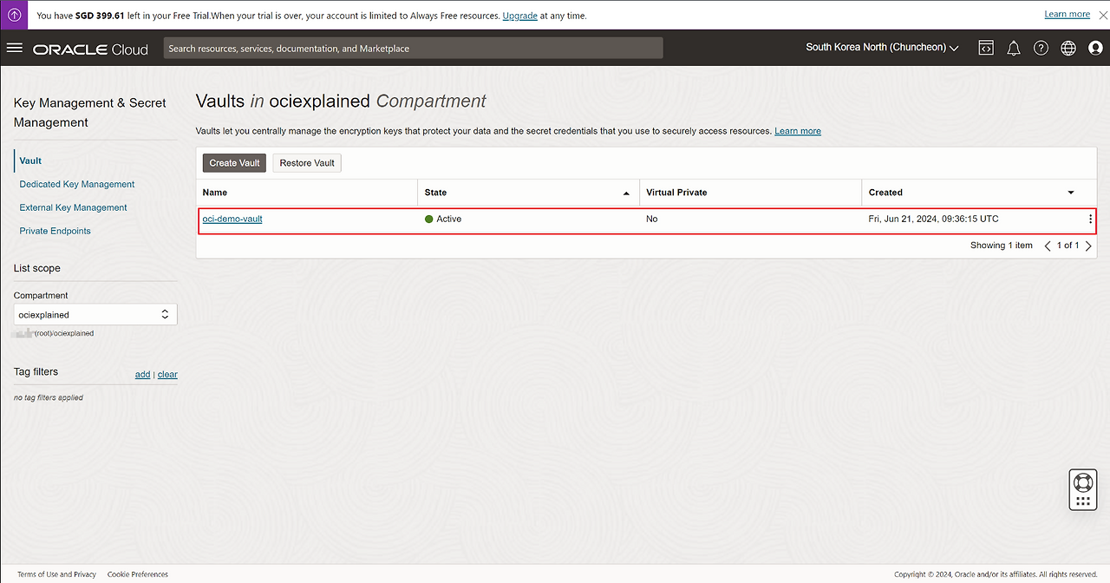
Task: Open the support lifebuoy widget
Action: pos(1082,482)
